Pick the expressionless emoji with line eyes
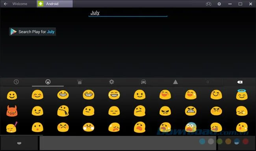Viewport: 256px width, 151px height. click(x=114, y=111)
